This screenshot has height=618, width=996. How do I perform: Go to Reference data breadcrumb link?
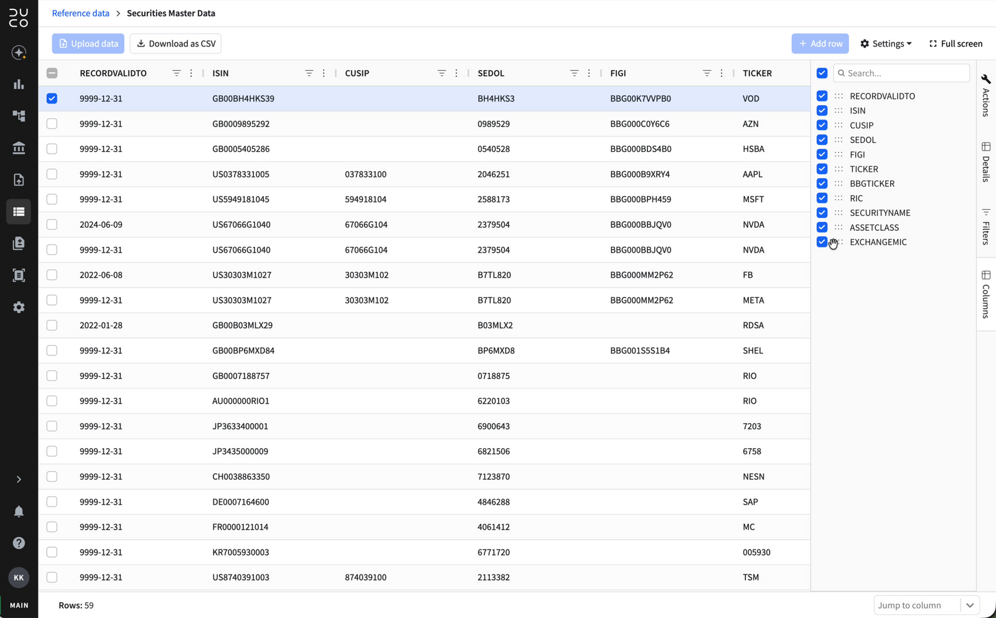click(80, 13)
